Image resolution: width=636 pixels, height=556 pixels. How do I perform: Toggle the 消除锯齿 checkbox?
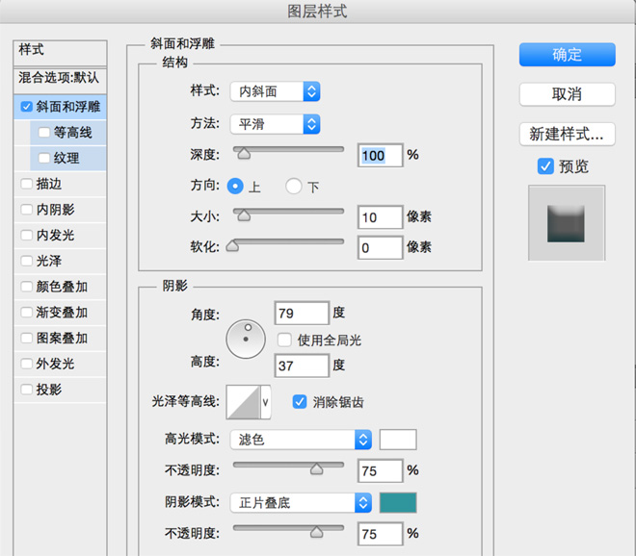pos(300,401)
